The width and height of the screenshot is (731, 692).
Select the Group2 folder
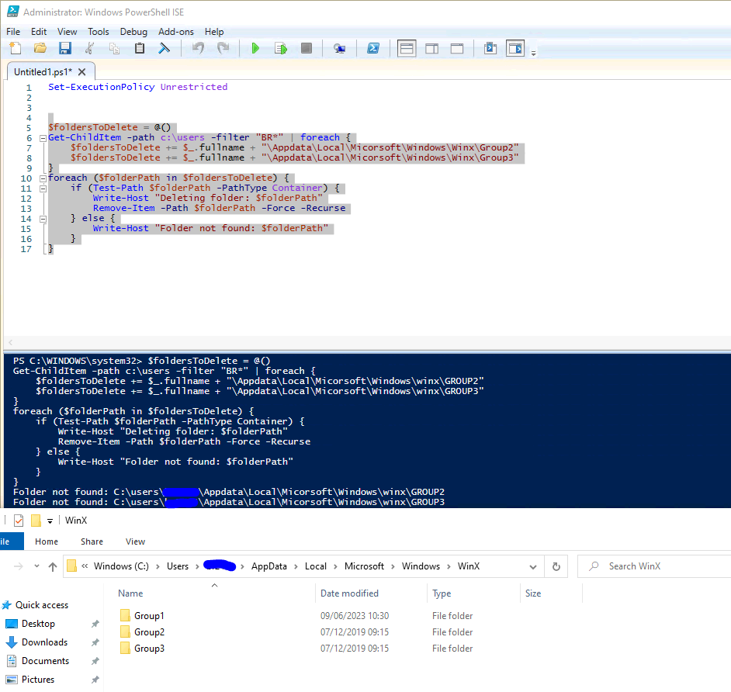pos(149,632)
